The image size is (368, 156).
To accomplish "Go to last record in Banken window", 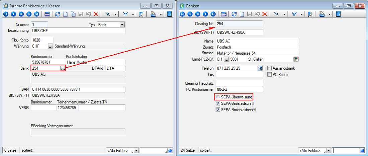I will pyautogui.click(x=213, y=14).
